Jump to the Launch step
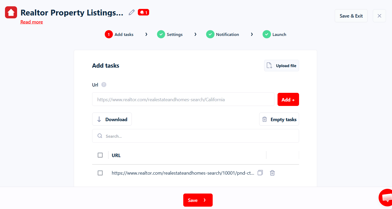Screen dimensions: 392x209 click(274, 34)
